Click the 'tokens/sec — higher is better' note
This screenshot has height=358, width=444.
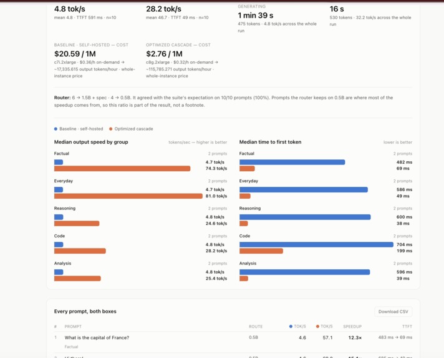(198, 142)
